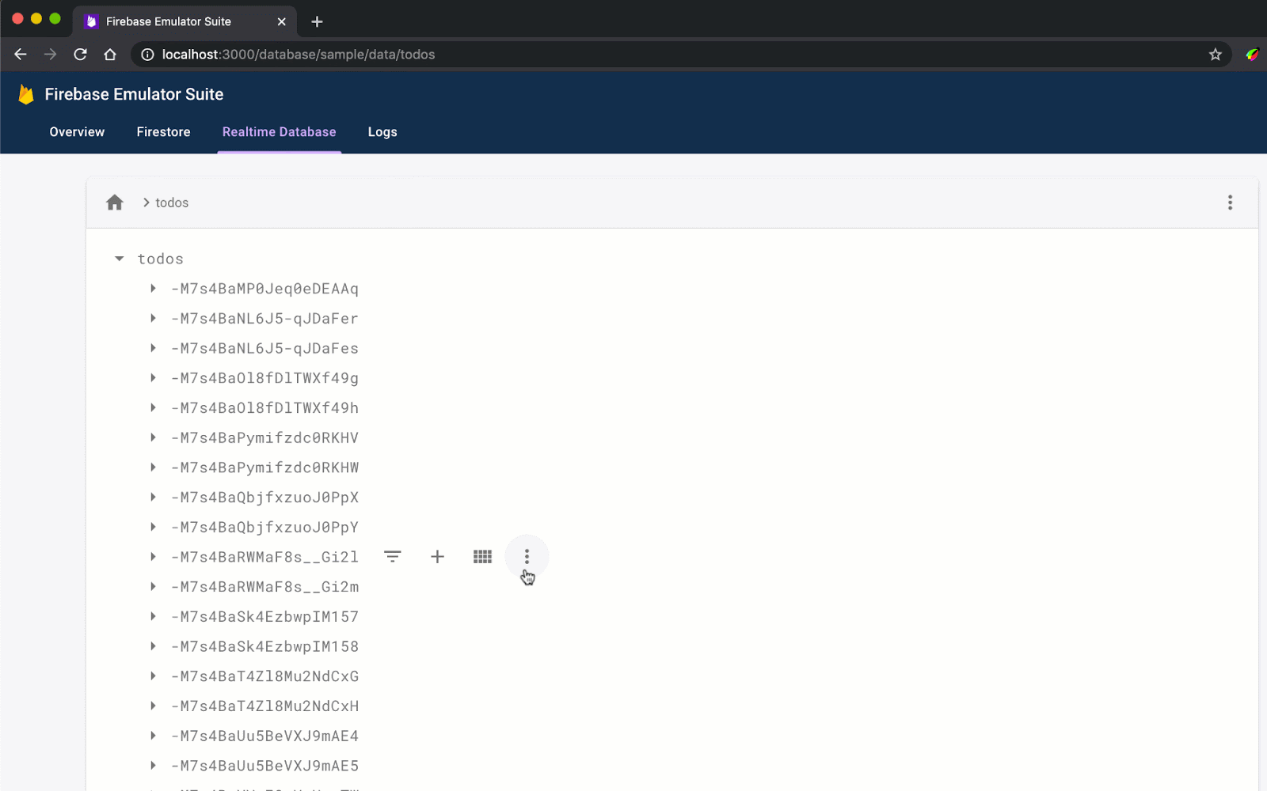Click the todos breadcrumb link
Viewport: 1267px width, 791px height.
[x=172, y=202]
